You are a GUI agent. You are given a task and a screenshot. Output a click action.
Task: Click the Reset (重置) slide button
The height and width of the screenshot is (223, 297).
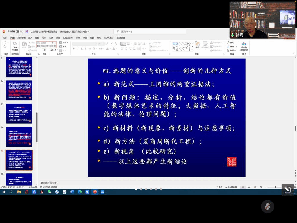63,46
